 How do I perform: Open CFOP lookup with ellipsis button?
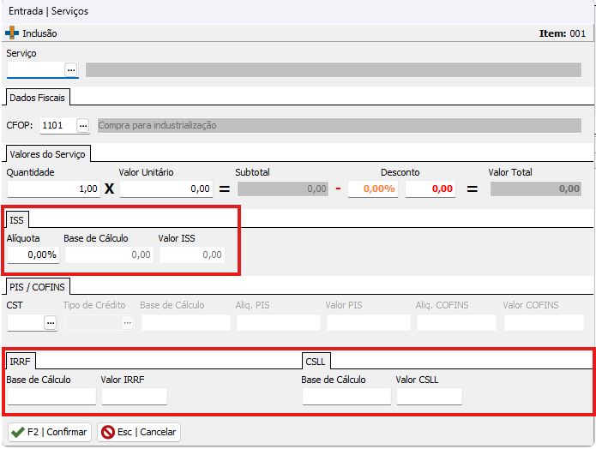(83, 125)
